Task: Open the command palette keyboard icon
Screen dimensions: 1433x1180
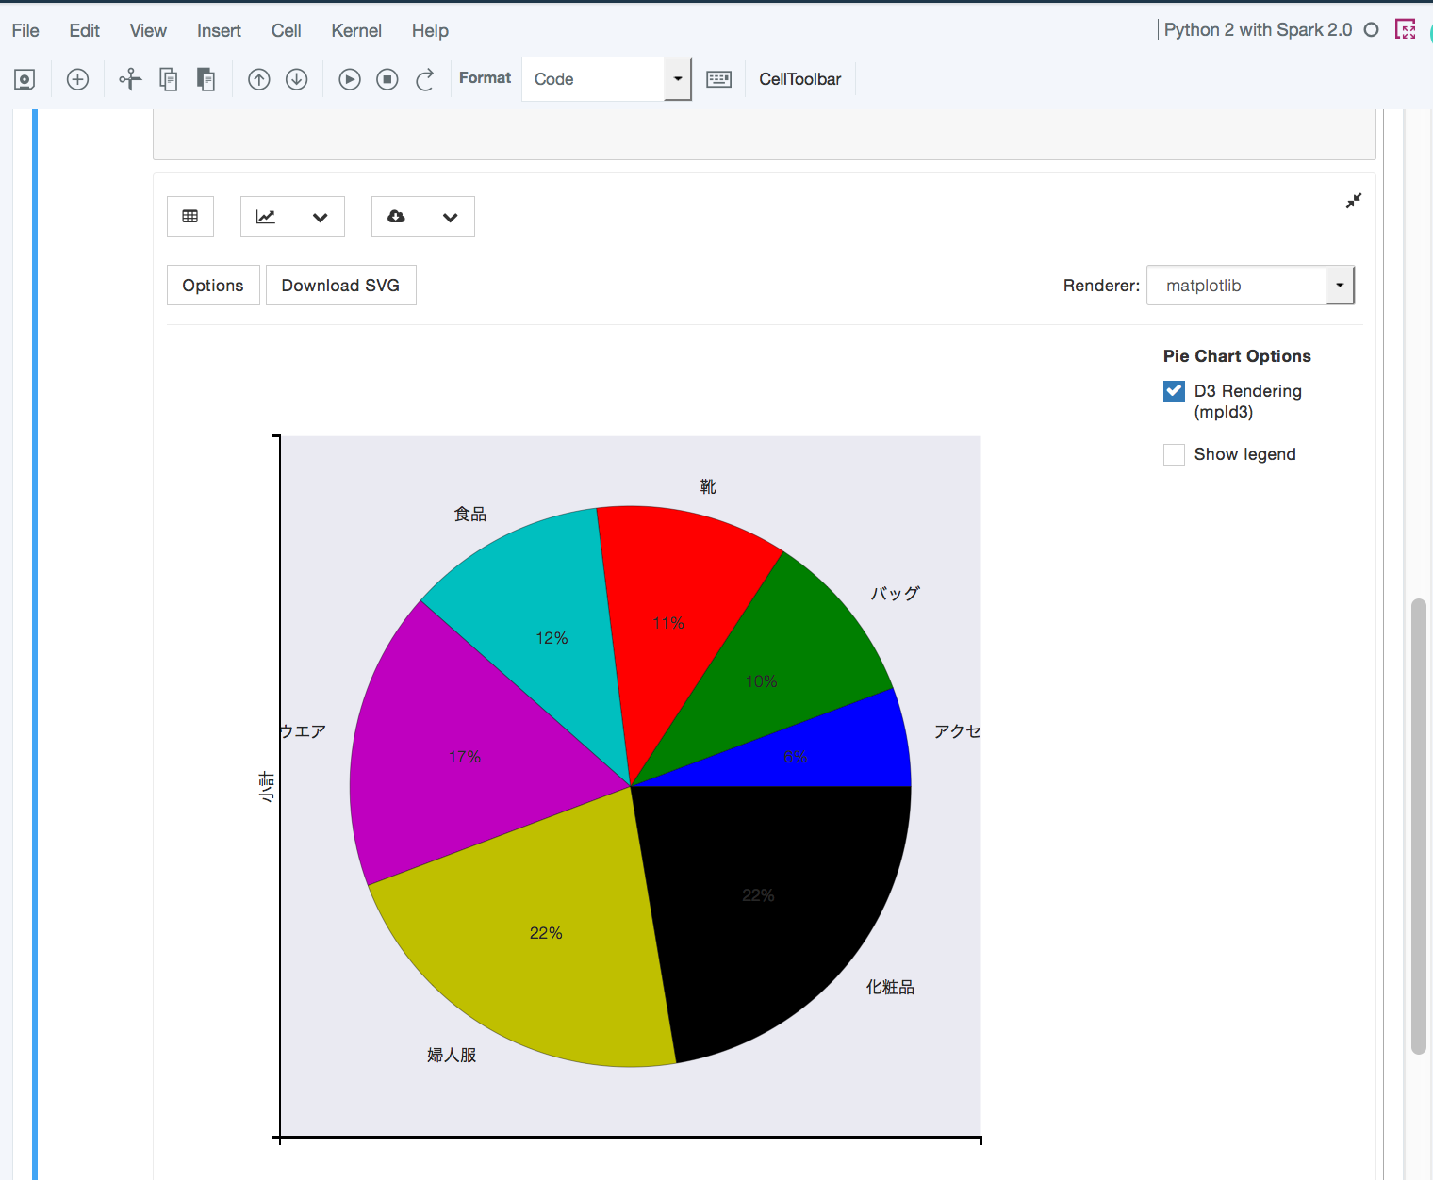Action: tap(718, 78)
